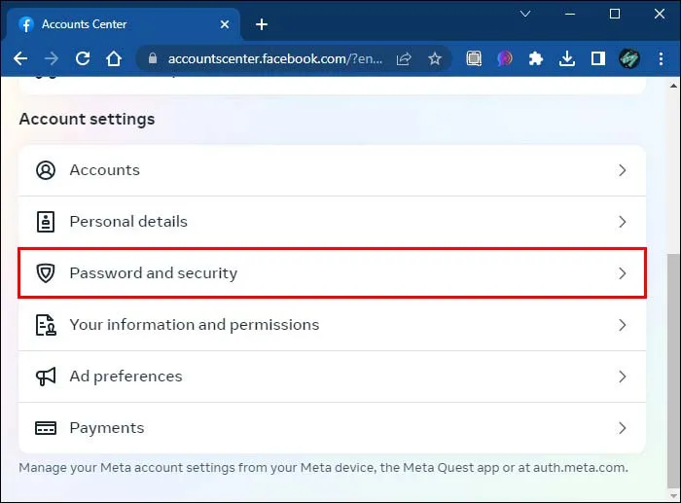
Task: Toggle the browser side panel icon
Action: click(598, 58)
